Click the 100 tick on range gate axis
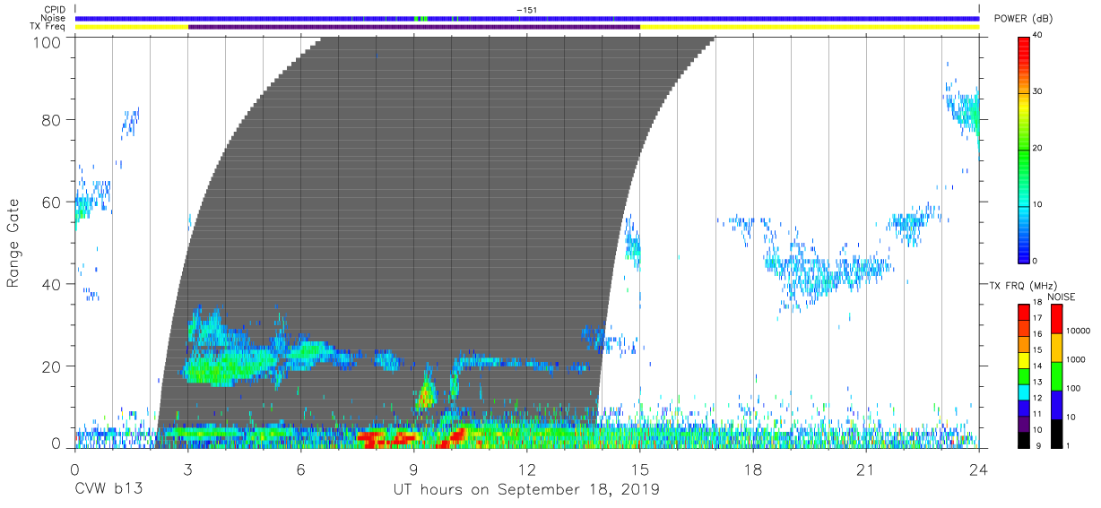Viewport: 1101px width, 508px height. pos(48,43)
